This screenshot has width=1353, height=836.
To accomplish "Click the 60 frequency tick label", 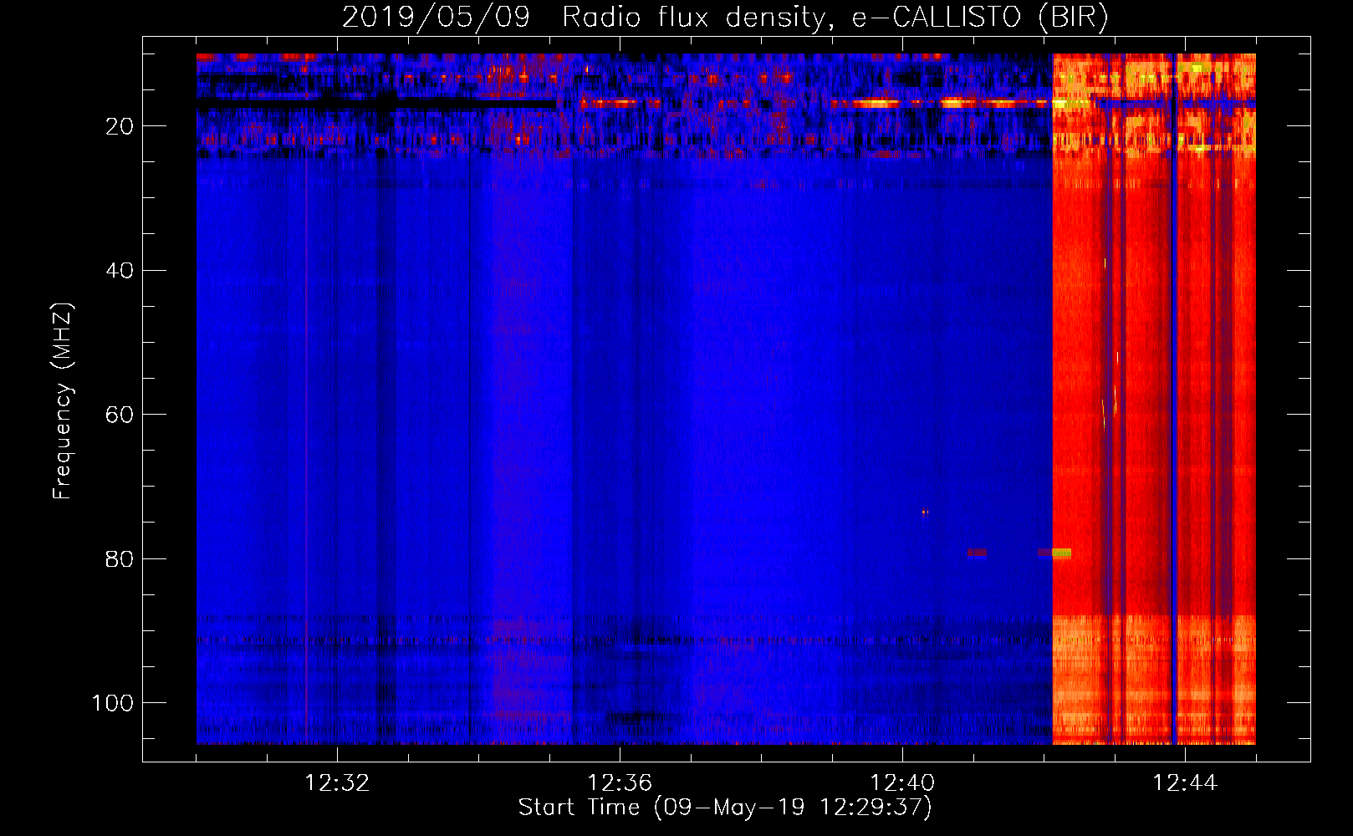I will tap(120, 415).
